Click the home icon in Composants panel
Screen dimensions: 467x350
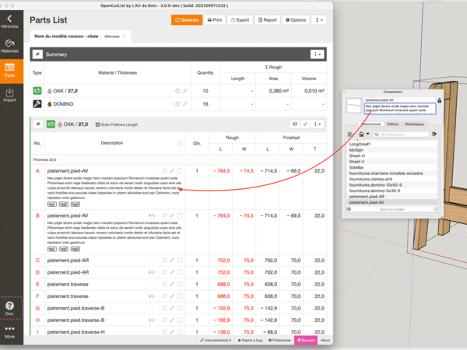pos(361,135)
